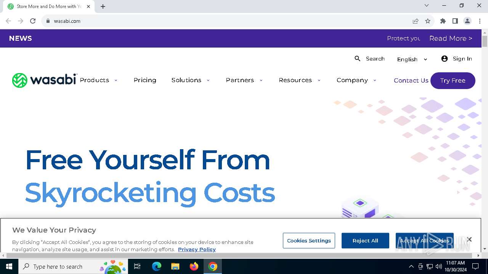Click the browser forward arrow
Viewport: 488px width, 274px height.
pyautogui.click(x=21, y=21)
